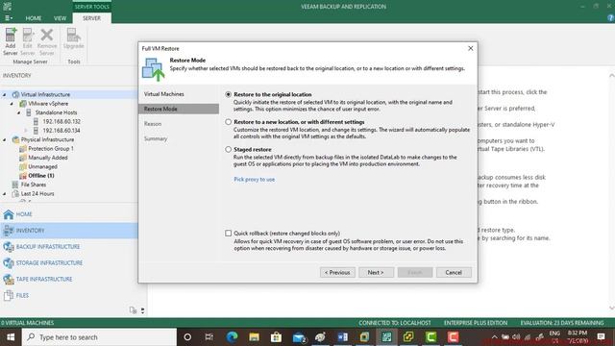615x346 pixels.
Task: Open Task View on taskbar
Action: tap(209, 337)
